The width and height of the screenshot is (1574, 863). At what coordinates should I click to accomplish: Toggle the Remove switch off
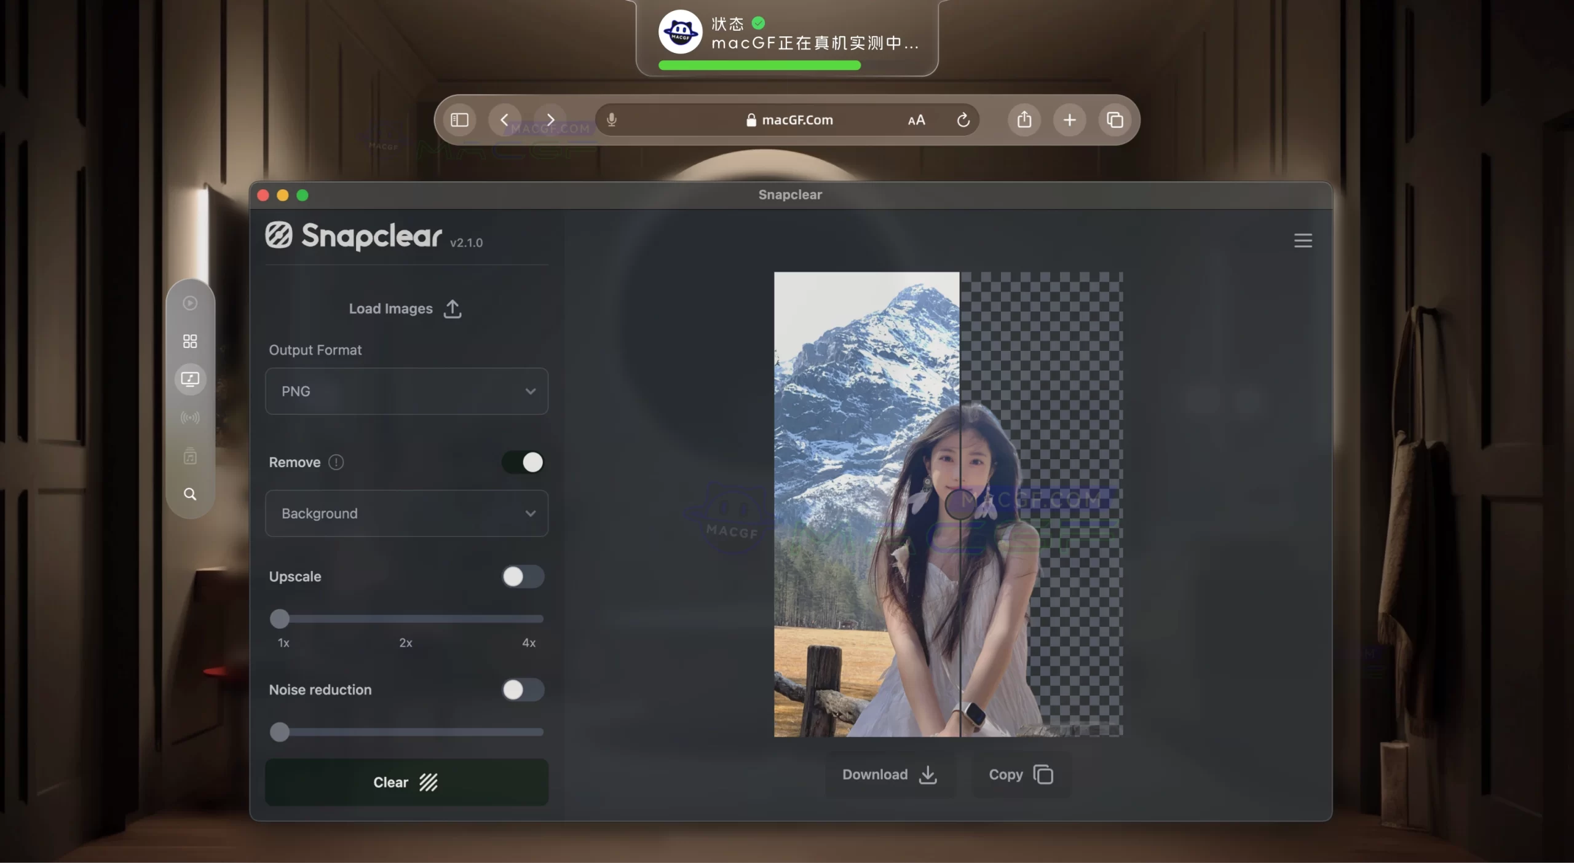click(x=522, y=462)
